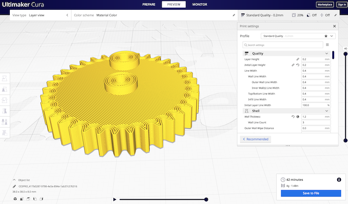This screenshot has width=348, height=204.
Task: Click the infill 20% indicator
Action: 298,15
